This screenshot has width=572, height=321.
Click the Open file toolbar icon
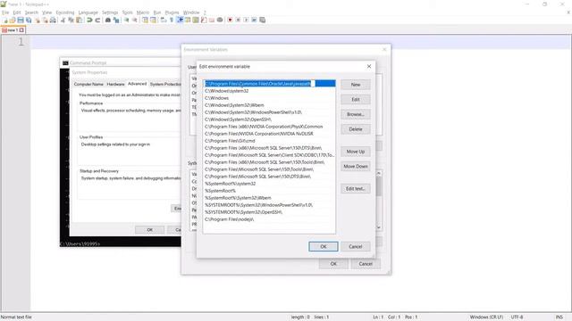[13, 20]
